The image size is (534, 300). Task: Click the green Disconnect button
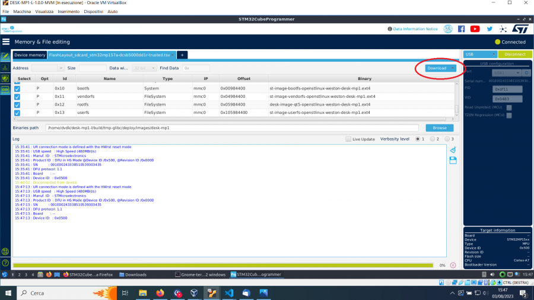point(514,55)
